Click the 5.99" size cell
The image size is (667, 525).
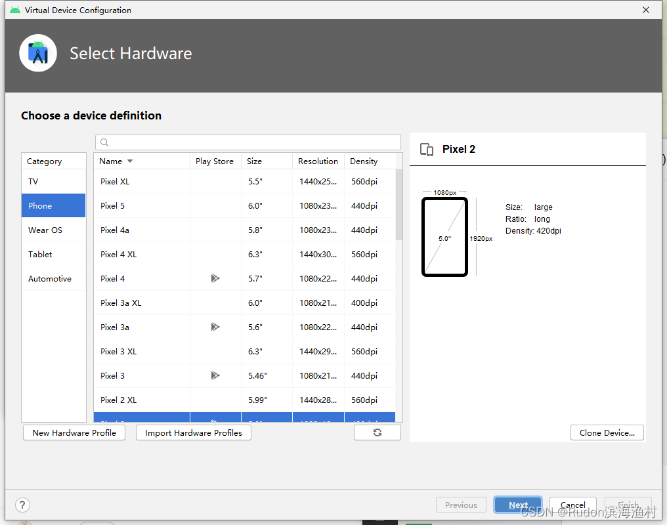267,400
